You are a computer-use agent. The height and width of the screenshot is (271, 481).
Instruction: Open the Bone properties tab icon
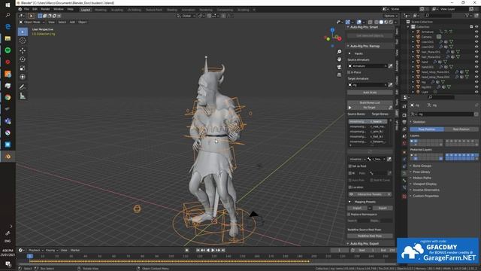click(x=404, y=181)
